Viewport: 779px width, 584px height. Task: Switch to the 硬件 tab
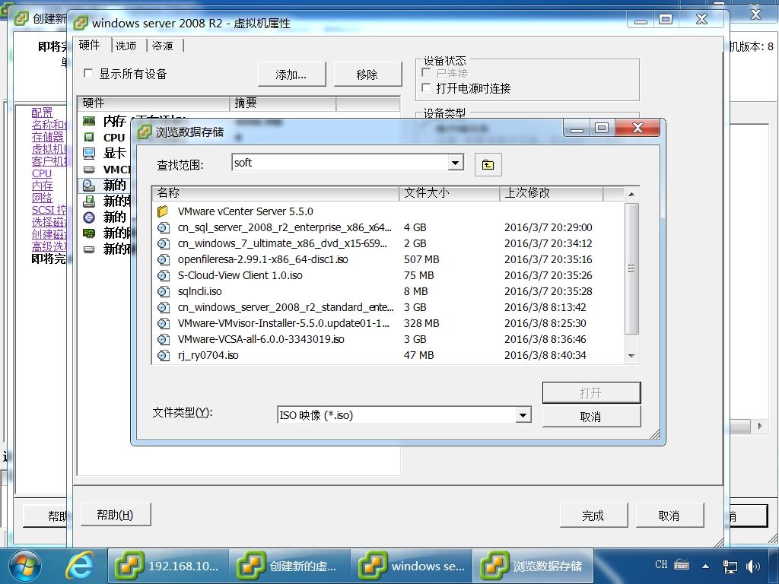[x=90, y=45]
